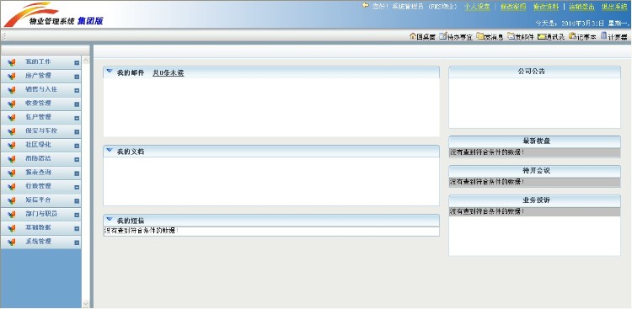Click the sidebar scrollbar up arrow
The width and height of the screenshot is (632, 309).
click(85, 61)
